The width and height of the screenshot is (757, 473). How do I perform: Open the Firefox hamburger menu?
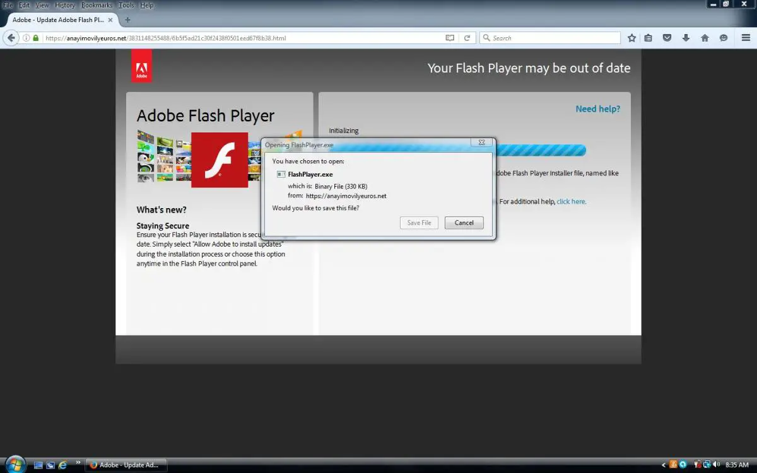[x=746, y=38]
